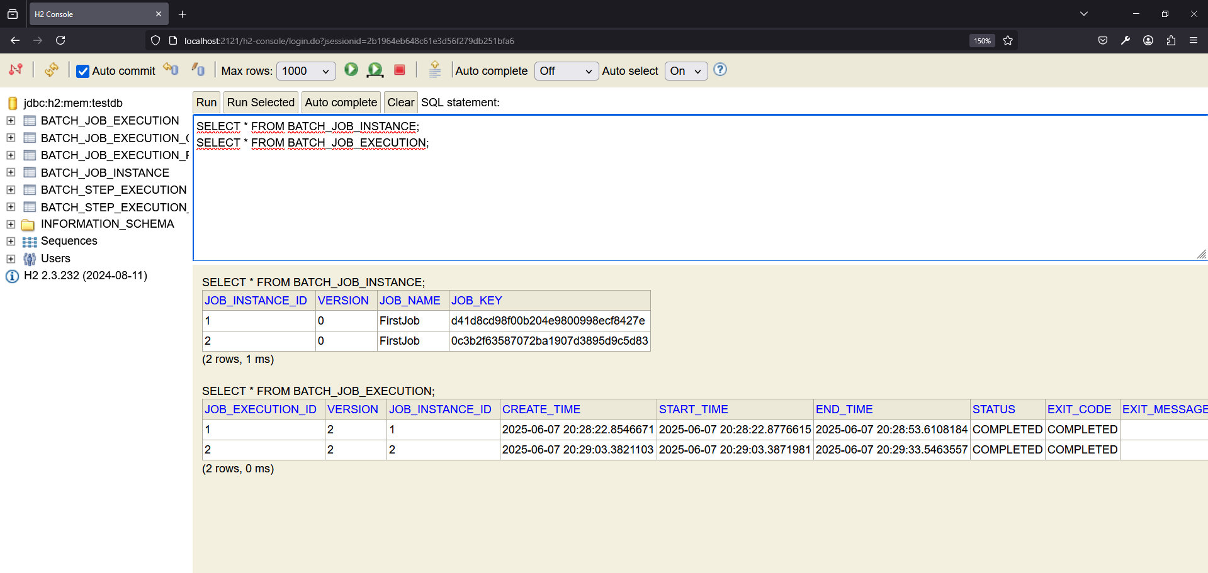Screen dimensions: 1208x573
Task: Click the INFORMATION_SCHEMA folder icon
Action: pos(28,225)
